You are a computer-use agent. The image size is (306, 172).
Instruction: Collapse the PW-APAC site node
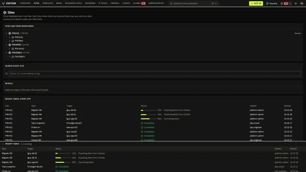pyautogui.click(x=6, y=45)
